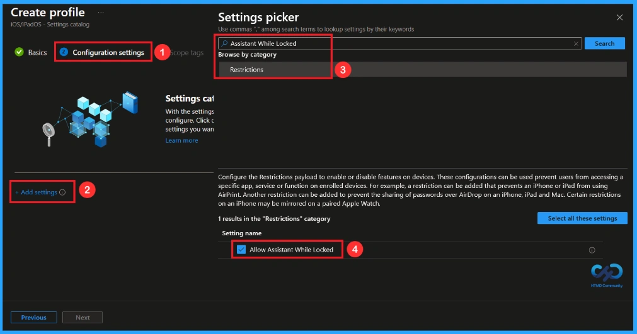The image size is (637, 334).
Task: Select the Restrictions category row
Action: point(423,69)
